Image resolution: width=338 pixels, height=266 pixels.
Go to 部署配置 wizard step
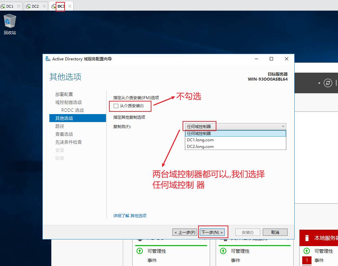64,94
